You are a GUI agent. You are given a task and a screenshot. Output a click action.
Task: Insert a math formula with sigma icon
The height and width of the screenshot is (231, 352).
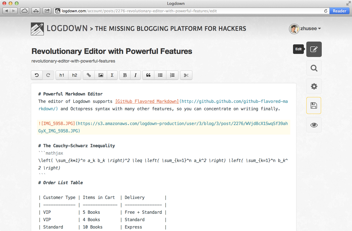112,75
